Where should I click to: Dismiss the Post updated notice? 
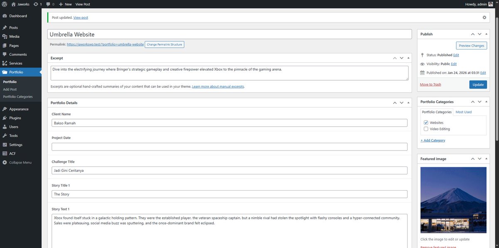click(x=484, y=17)
